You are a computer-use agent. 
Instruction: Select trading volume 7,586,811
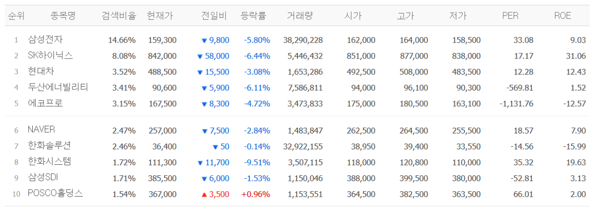coord(305,88)
